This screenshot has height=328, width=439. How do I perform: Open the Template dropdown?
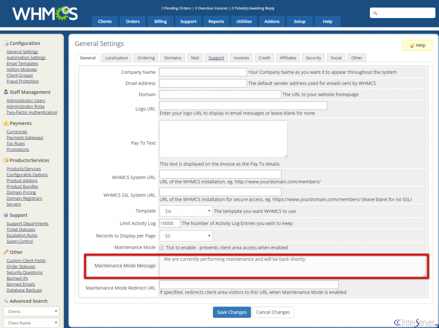[186, 211]
